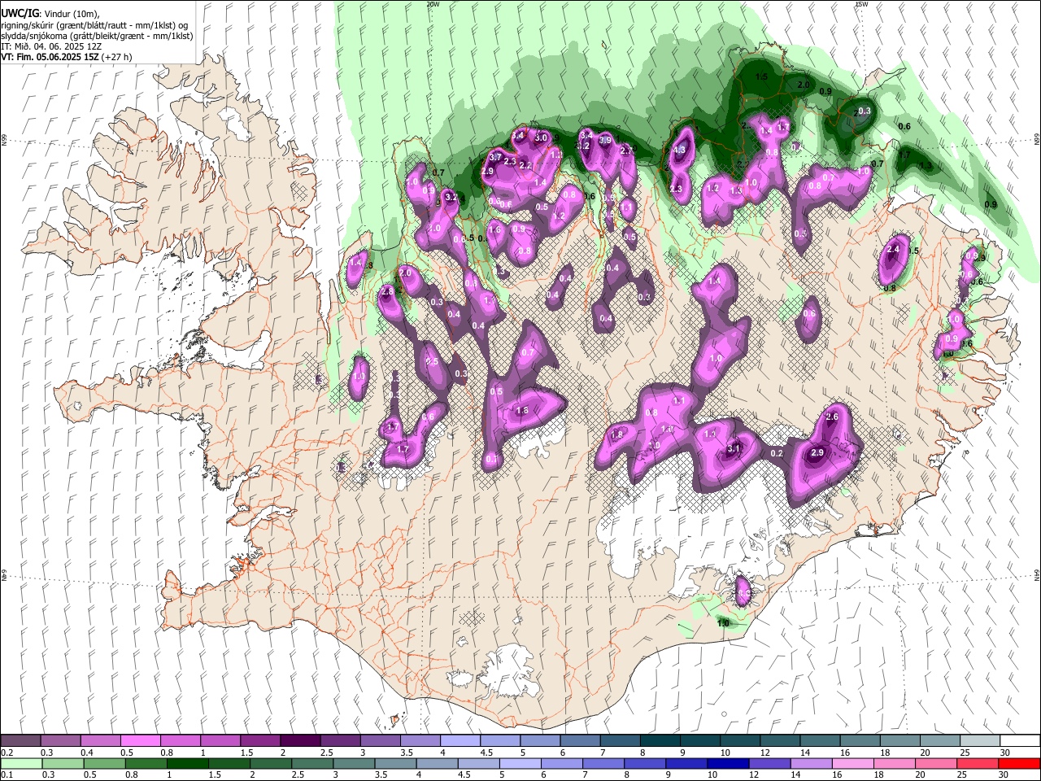Click the violet swatch after 12 in lower legend
1041x781 pixels.
[769, 764]
